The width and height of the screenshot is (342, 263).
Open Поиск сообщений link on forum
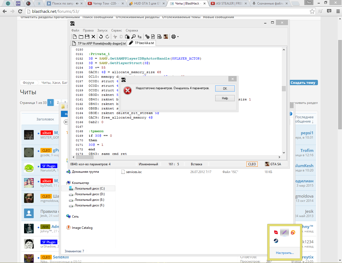[x=98, y=17]
